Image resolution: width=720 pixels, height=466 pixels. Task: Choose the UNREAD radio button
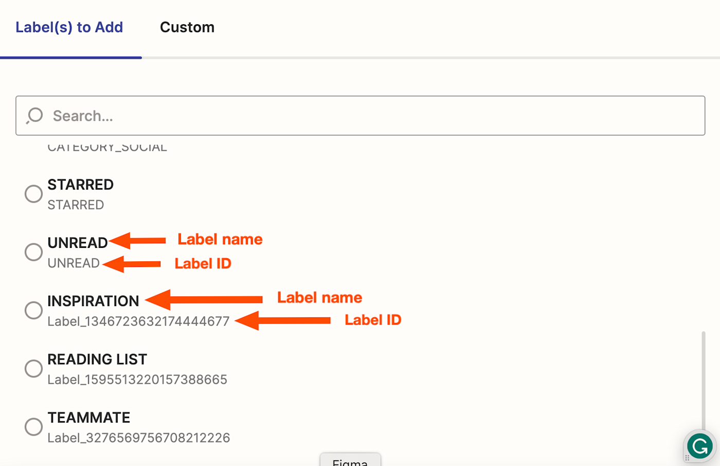(x=33, y=252)
